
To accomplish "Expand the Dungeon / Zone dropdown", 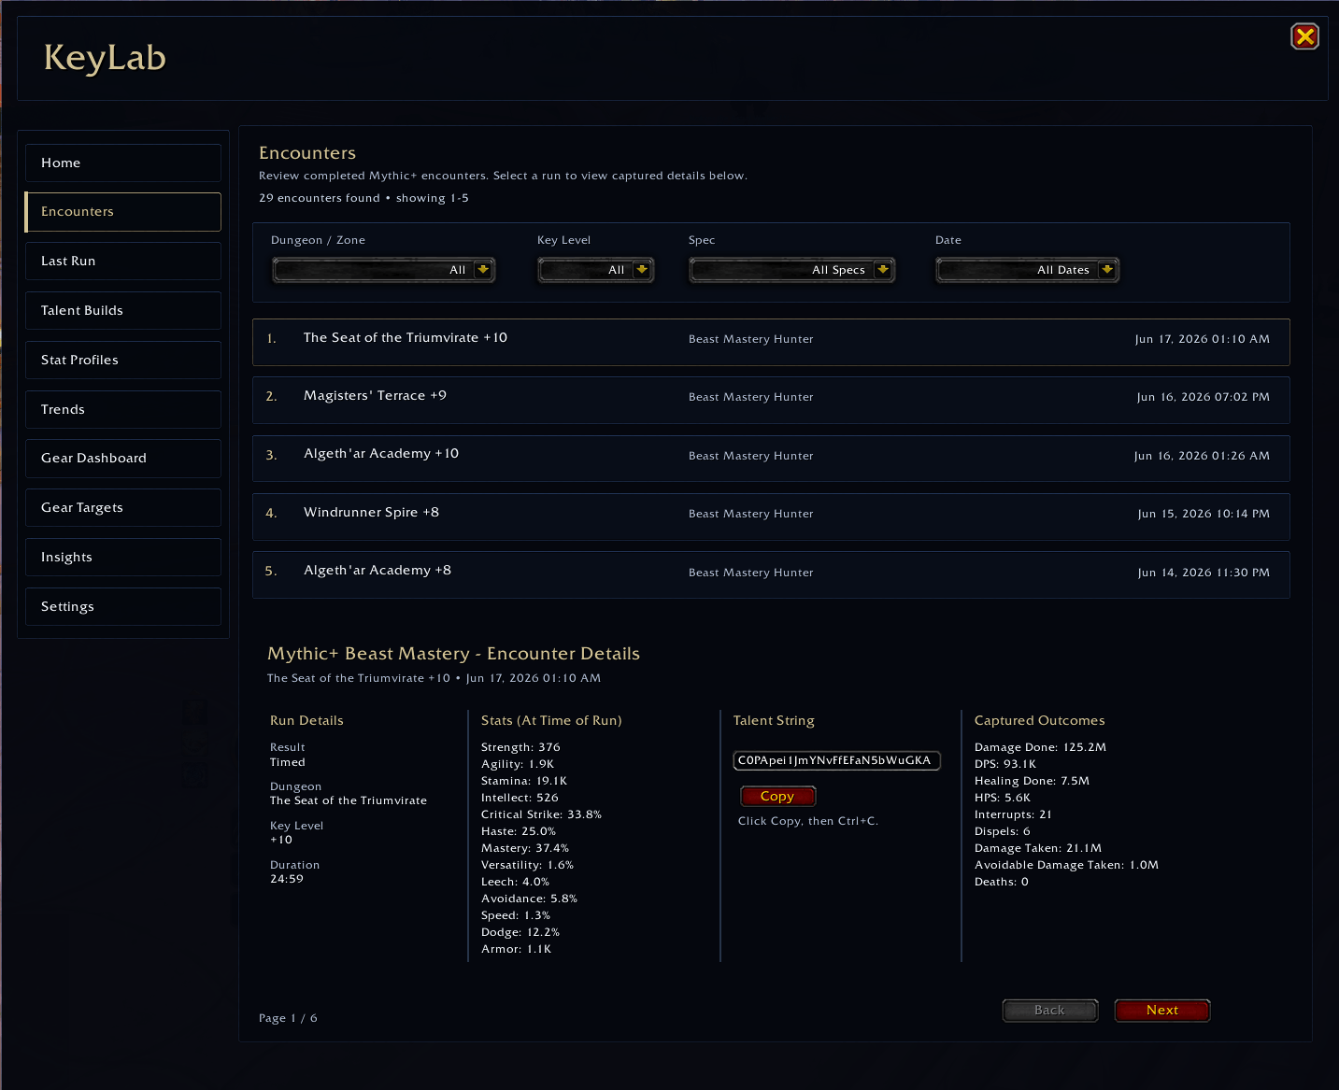I will click(x=383, y=270).
